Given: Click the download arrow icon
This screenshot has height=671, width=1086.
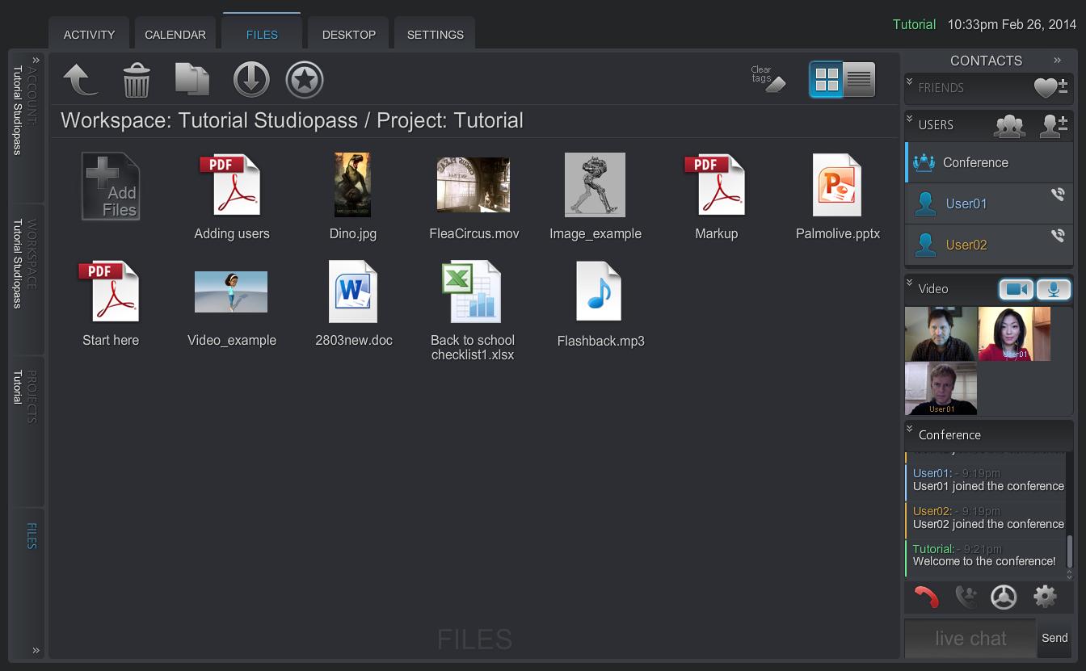Looking at the screenshot, I should click(x=250, y=80).
